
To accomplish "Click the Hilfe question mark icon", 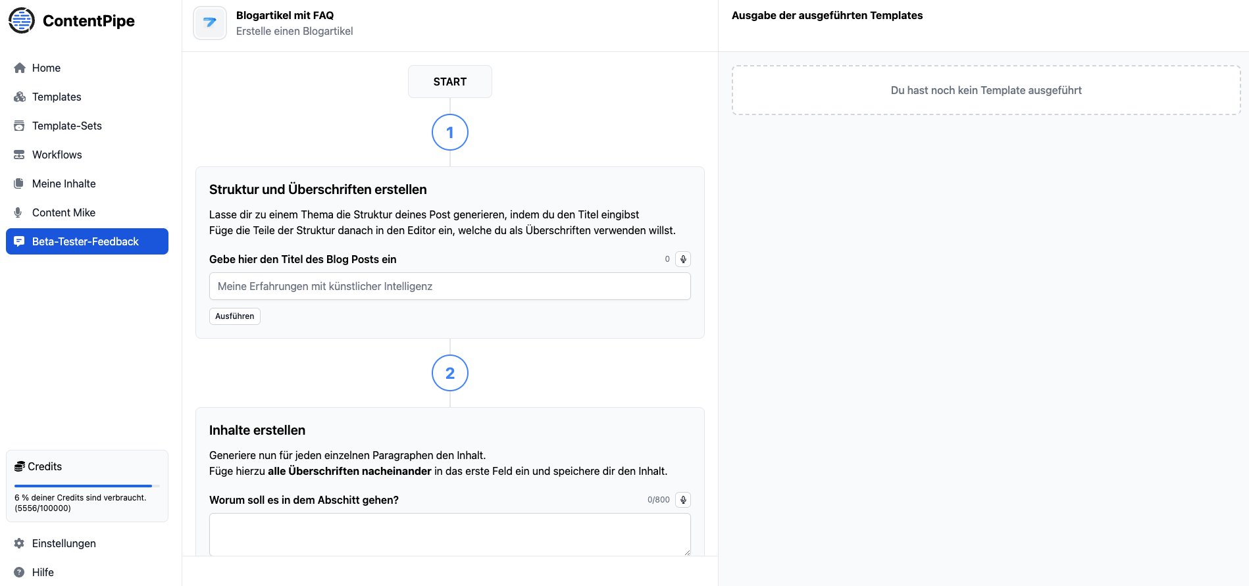I will 19,572.
